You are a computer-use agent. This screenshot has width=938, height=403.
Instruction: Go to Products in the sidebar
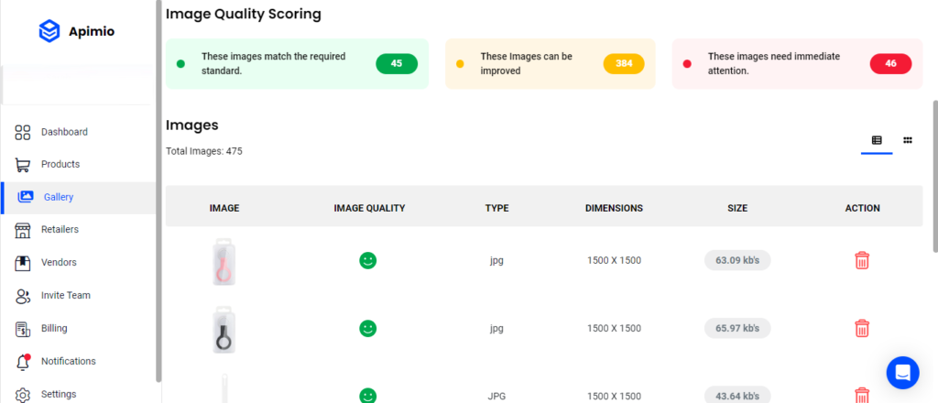(60, 165)
